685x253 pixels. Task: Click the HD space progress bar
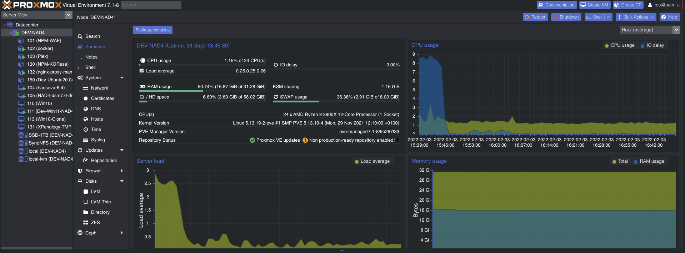pos(202,102)
